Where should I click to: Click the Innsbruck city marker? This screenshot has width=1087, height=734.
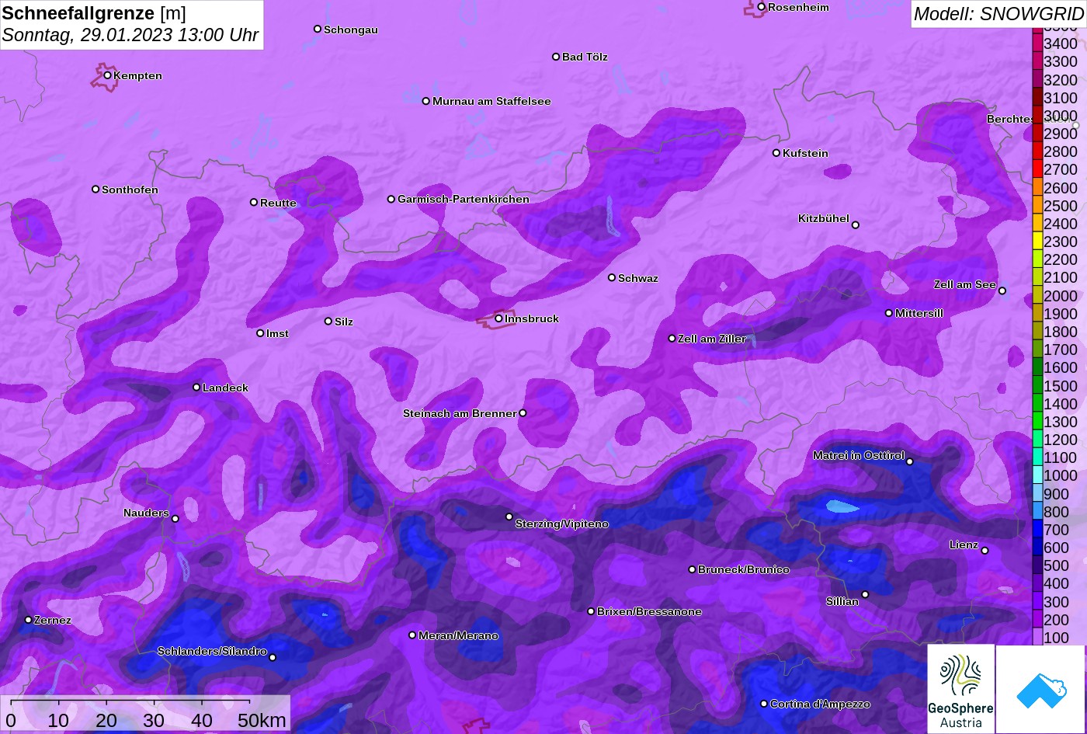(498, 318)
